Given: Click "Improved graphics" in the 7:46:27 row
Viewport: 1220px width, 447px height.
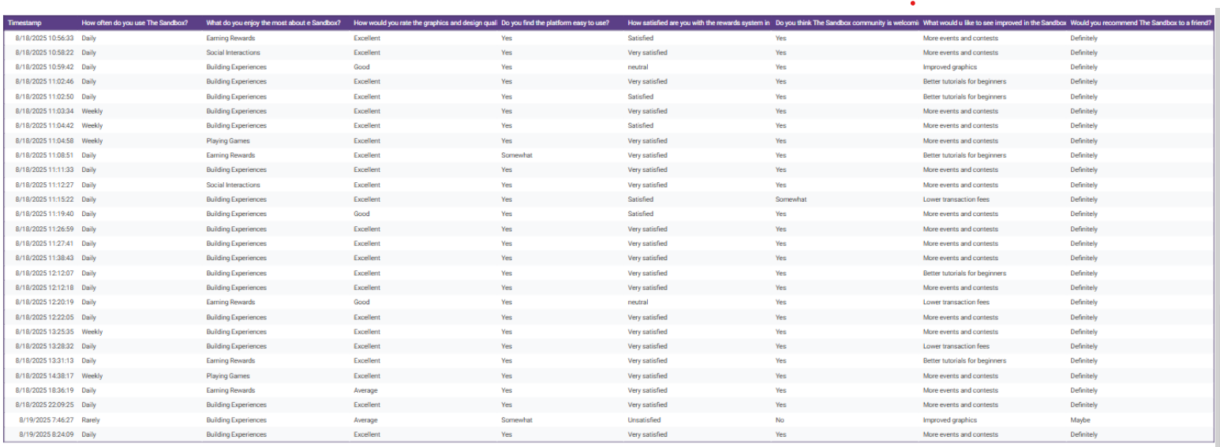Looking at the screenshot, I should click(x=949, y=420).
